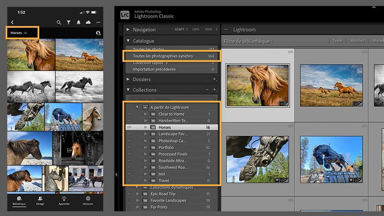The image size is (384, 216).
Task: Select the Portfolio collection
Action: tap(166, 147)
